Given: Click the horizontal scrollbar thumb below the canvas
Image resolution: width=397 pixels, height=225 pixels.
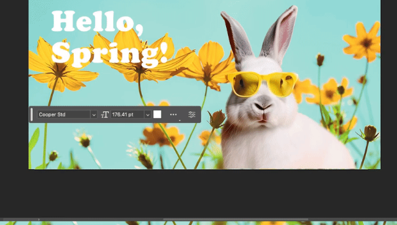Looking at the screenshot, I should point(235,219).
